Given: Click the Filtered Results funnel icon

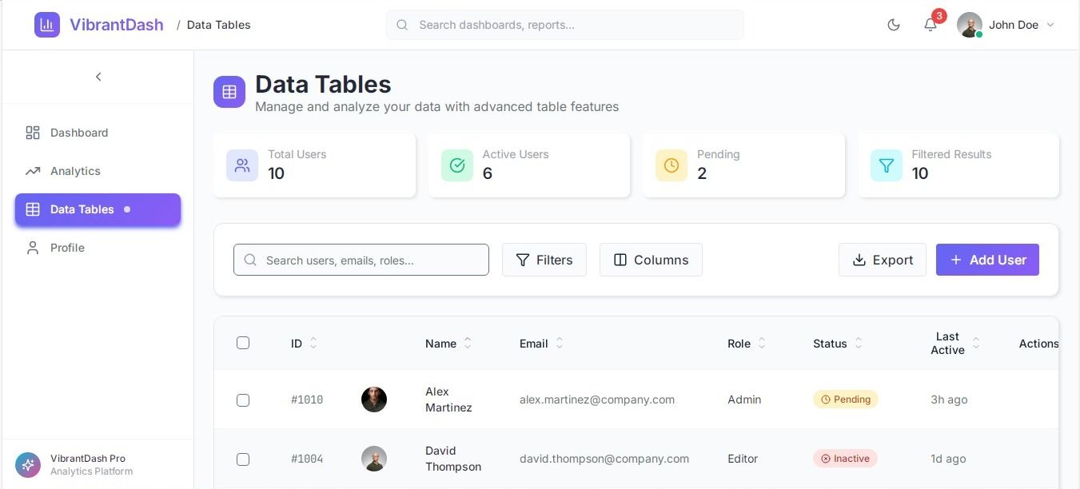Looking at the screenshot, I should [887, 165].
